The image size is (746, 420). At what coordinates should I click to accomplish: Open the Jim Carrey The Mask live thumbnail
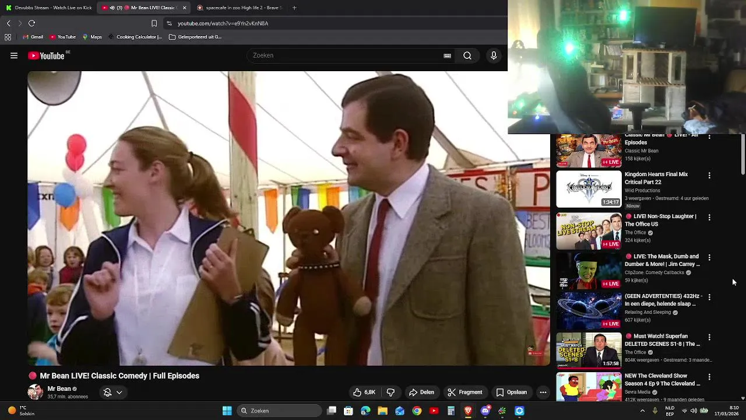589,271
